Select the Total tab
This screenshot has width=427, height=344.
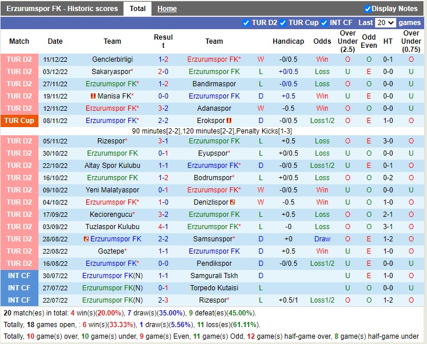click(x=137, y=9)
